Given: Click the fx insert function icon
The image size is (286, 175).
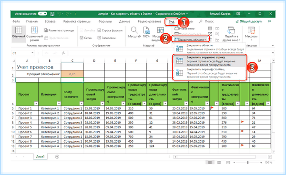Looking at the screenshot, I should 63,53.
